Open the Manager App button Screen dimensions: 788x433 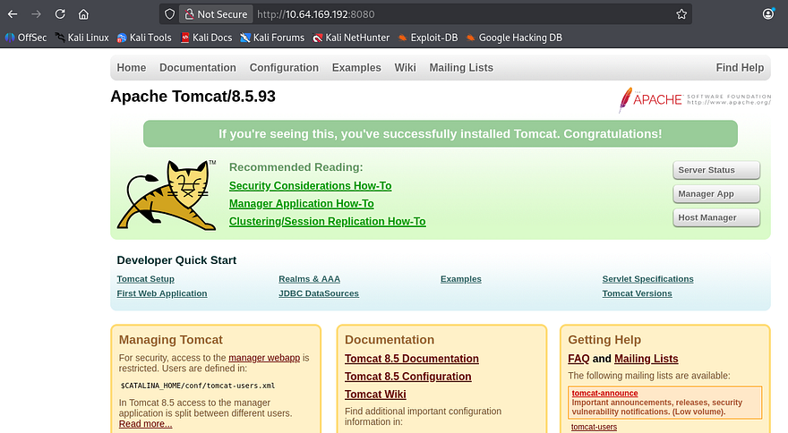pyautogui.click(x=716, y=194)
